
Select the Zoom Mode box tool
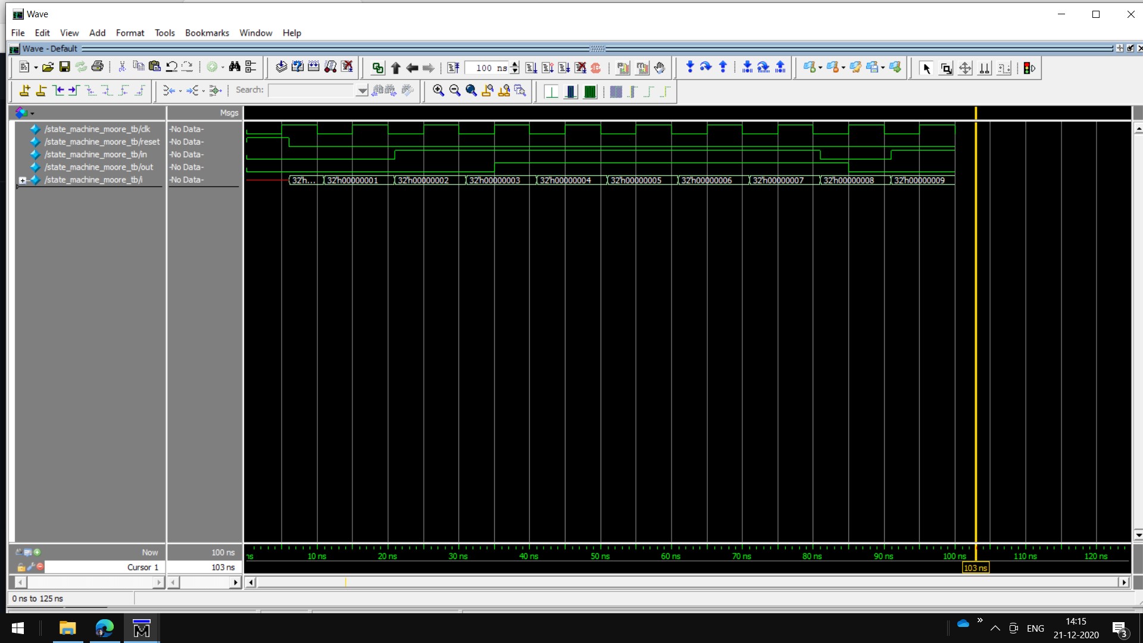[x=945, y=68]
